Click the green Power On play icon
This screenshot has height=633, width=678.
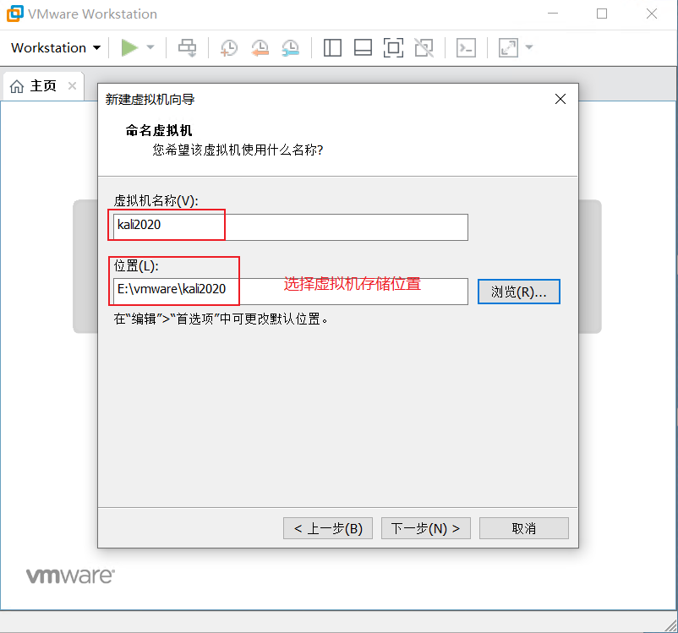click(x=129, y=47)
